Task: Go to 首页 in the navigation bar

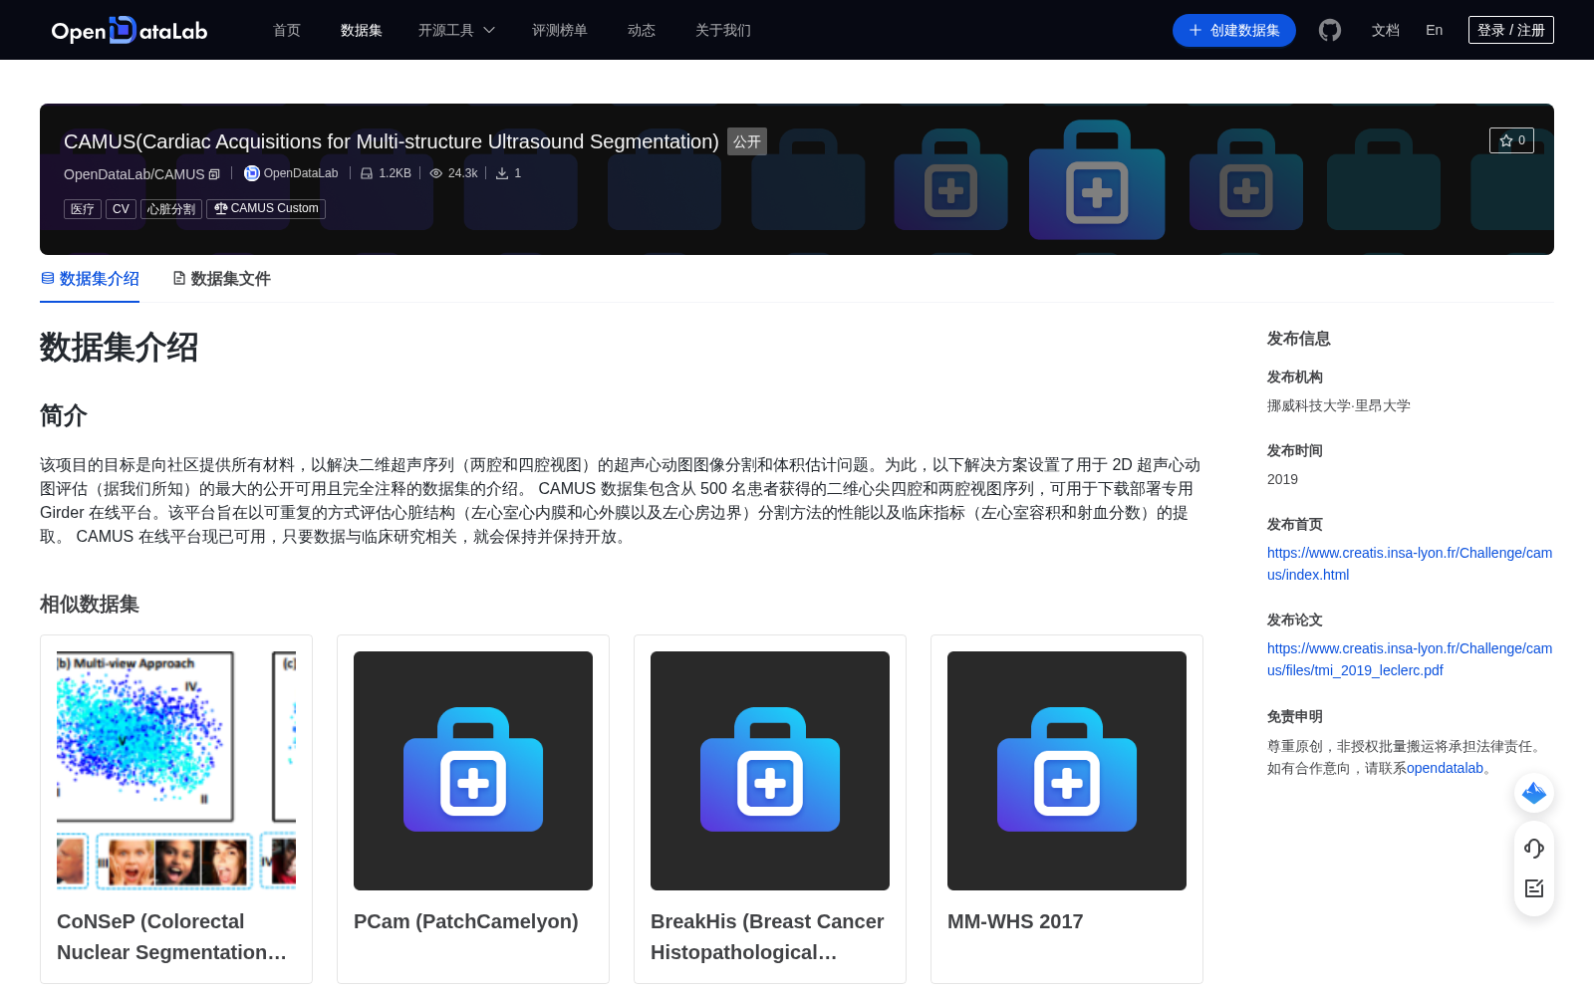Action: [x=287, y=30]
